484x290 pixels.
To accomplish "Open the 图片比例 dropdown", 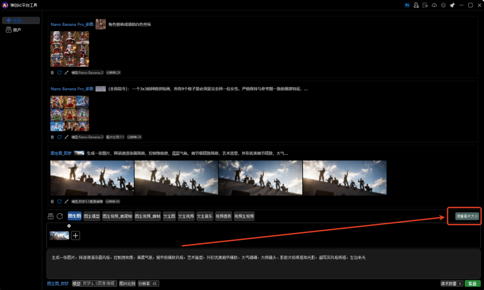I will pyautogui.click(x=127, y=284).
